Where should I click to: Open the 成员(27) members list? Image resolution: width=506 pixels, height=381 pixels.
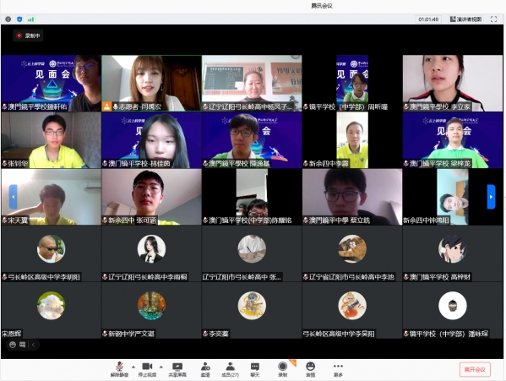tap(230, 369)
